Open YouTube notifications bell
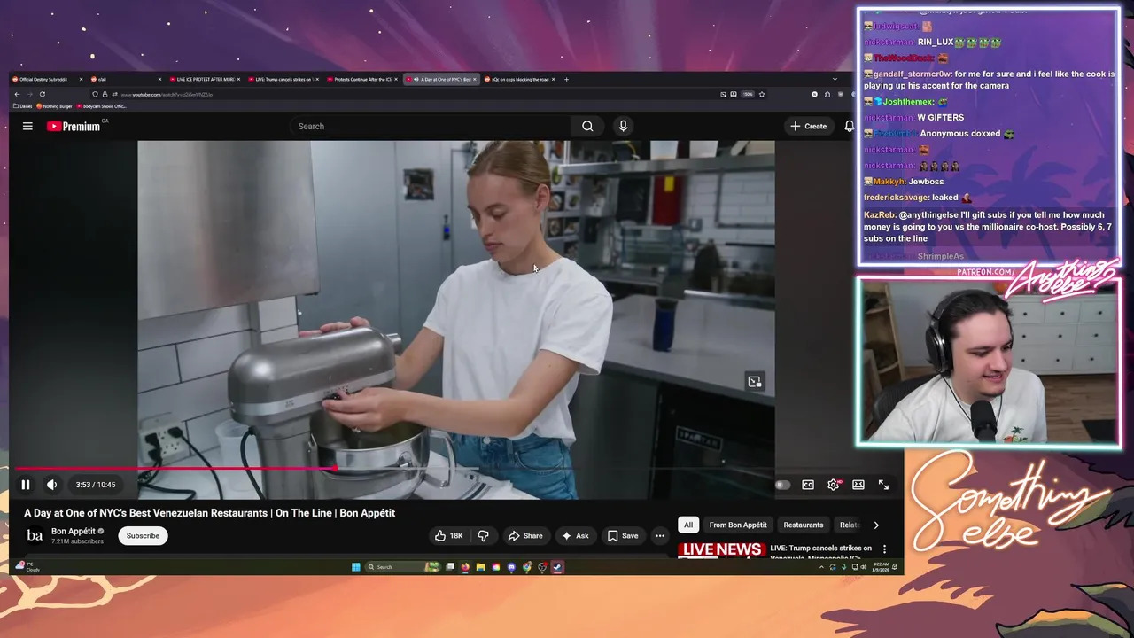The height and width of the screenshot is (638, 1134). (x=849, y=126)
